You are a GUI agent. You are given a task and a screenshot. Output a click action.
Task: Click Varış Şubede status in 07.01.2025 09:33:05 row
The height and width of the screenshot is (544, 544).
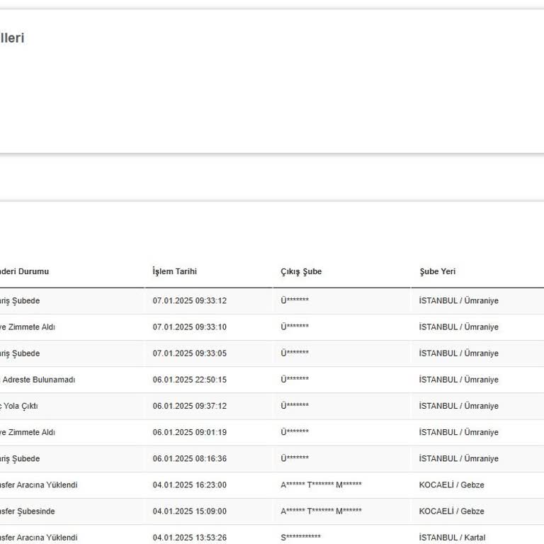pyautogui.click(x=20, y=353)
